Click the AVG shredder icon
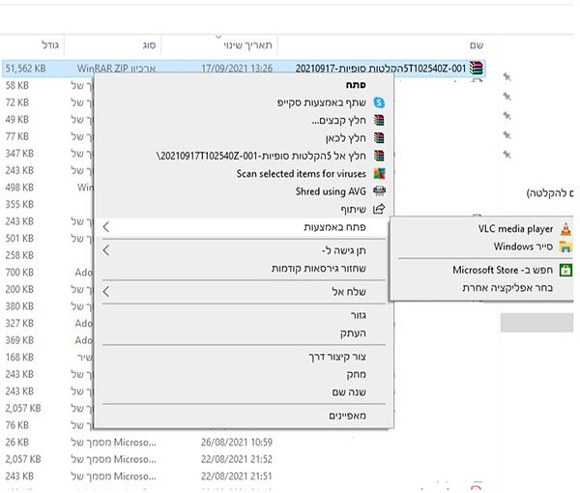 [379, 191]
